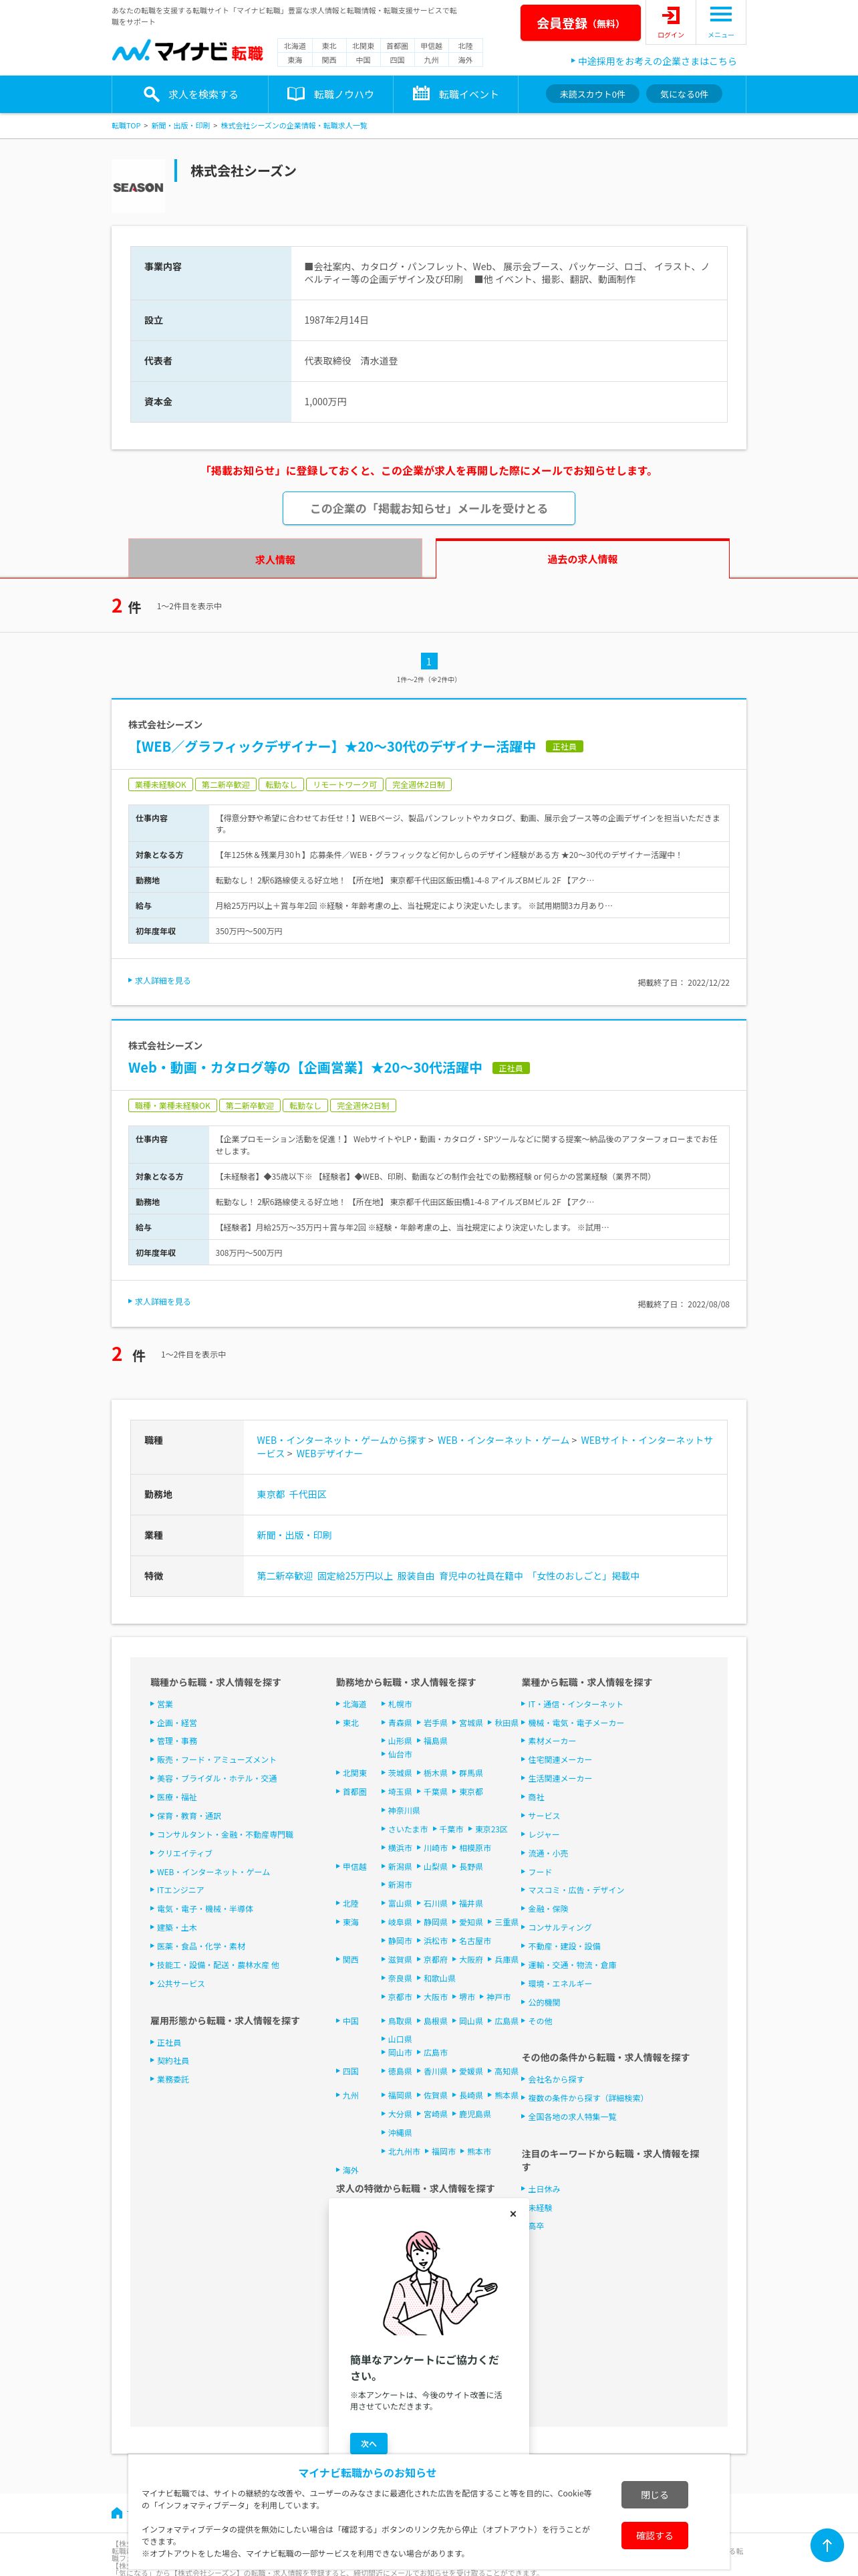Click the blue 次へ button in survey popup
This screenshot has height=2576, width=858.
click(369, 2444)
